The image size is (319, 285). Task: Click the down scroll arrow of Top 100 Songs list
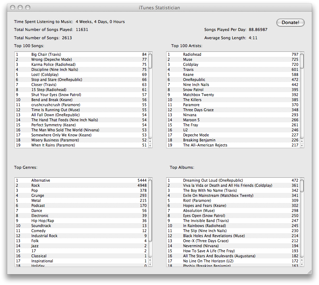pyautogui.click(x=150, y=145)
